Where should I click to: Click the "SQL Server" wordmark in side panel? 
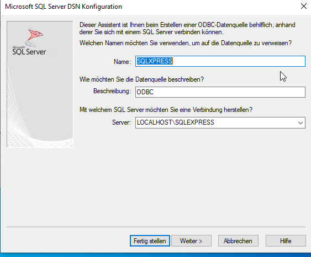coord(29,52)
